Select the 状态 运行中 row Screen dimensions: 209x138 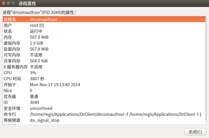coord(104,31)
